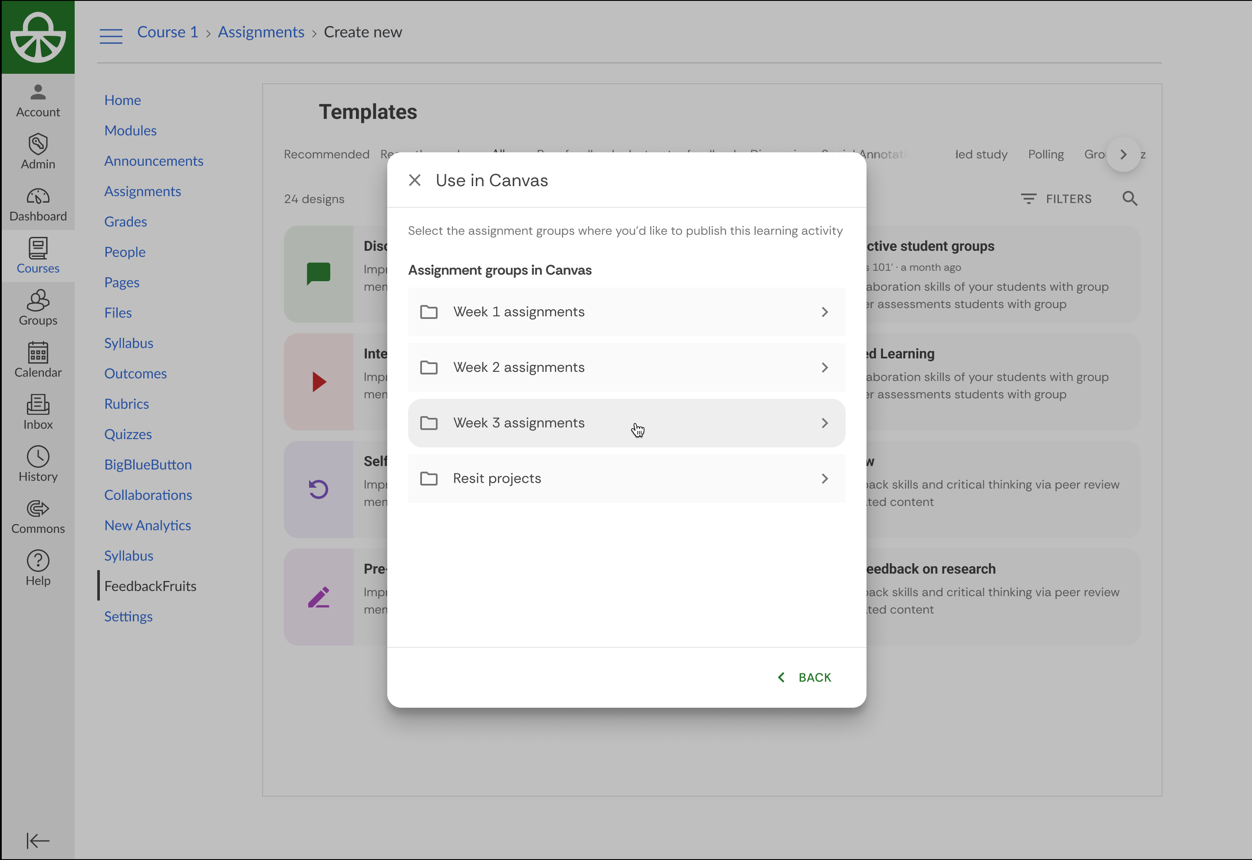Open the Inbox
The image size is (1252, 860).
click(38, 412)
